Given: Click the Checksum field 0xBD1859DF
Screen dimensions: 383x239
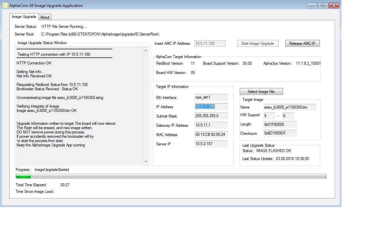Looking at the screenshot, I should (279, 133).
